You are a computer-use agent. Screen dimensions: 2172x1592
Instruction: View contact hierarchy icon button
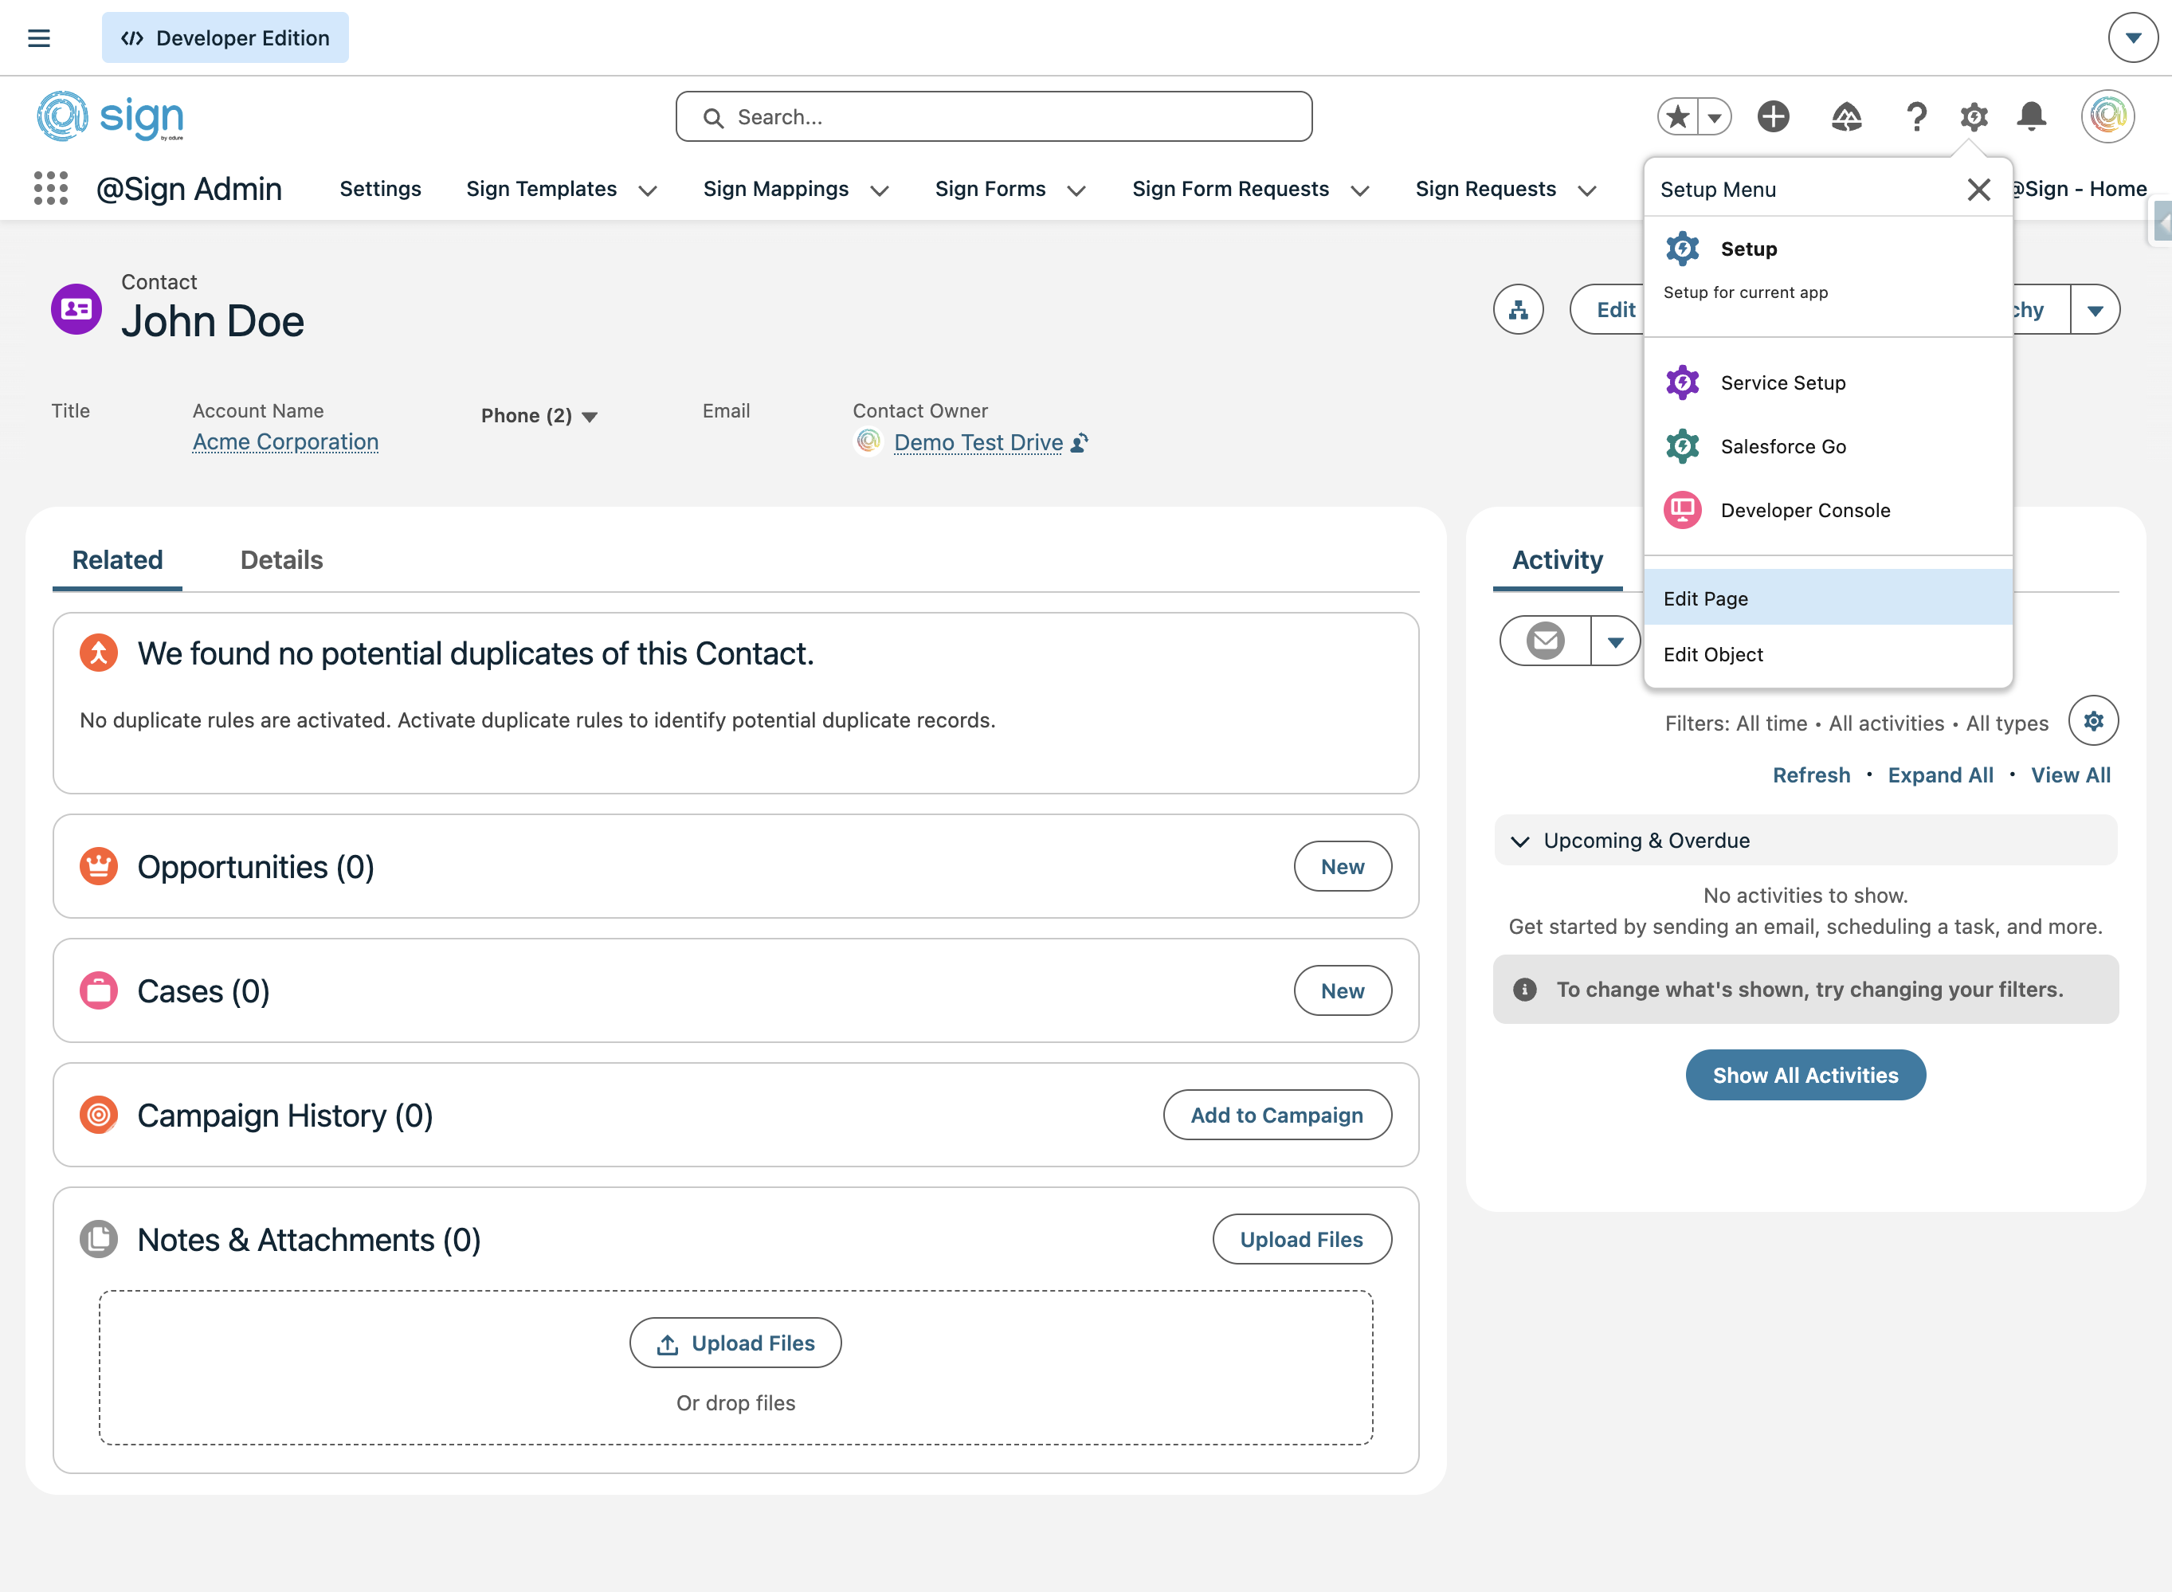point(1518,309)
